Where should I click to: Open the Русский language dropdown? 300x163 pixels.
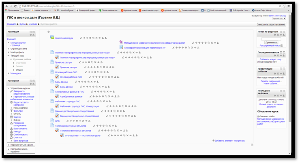279,19
